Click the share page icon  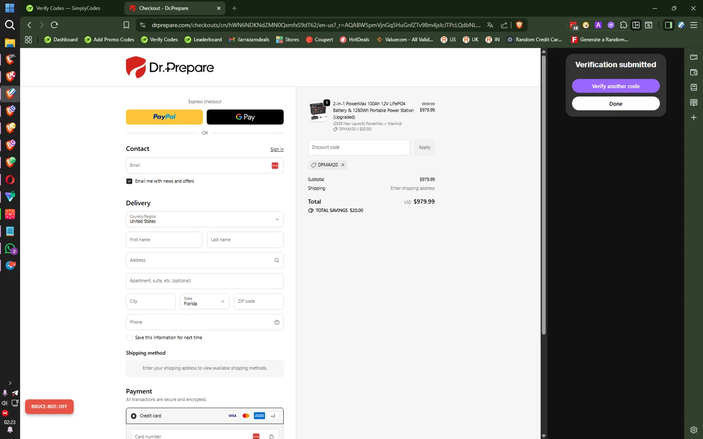pyautogui.click(x=504, y=25)
